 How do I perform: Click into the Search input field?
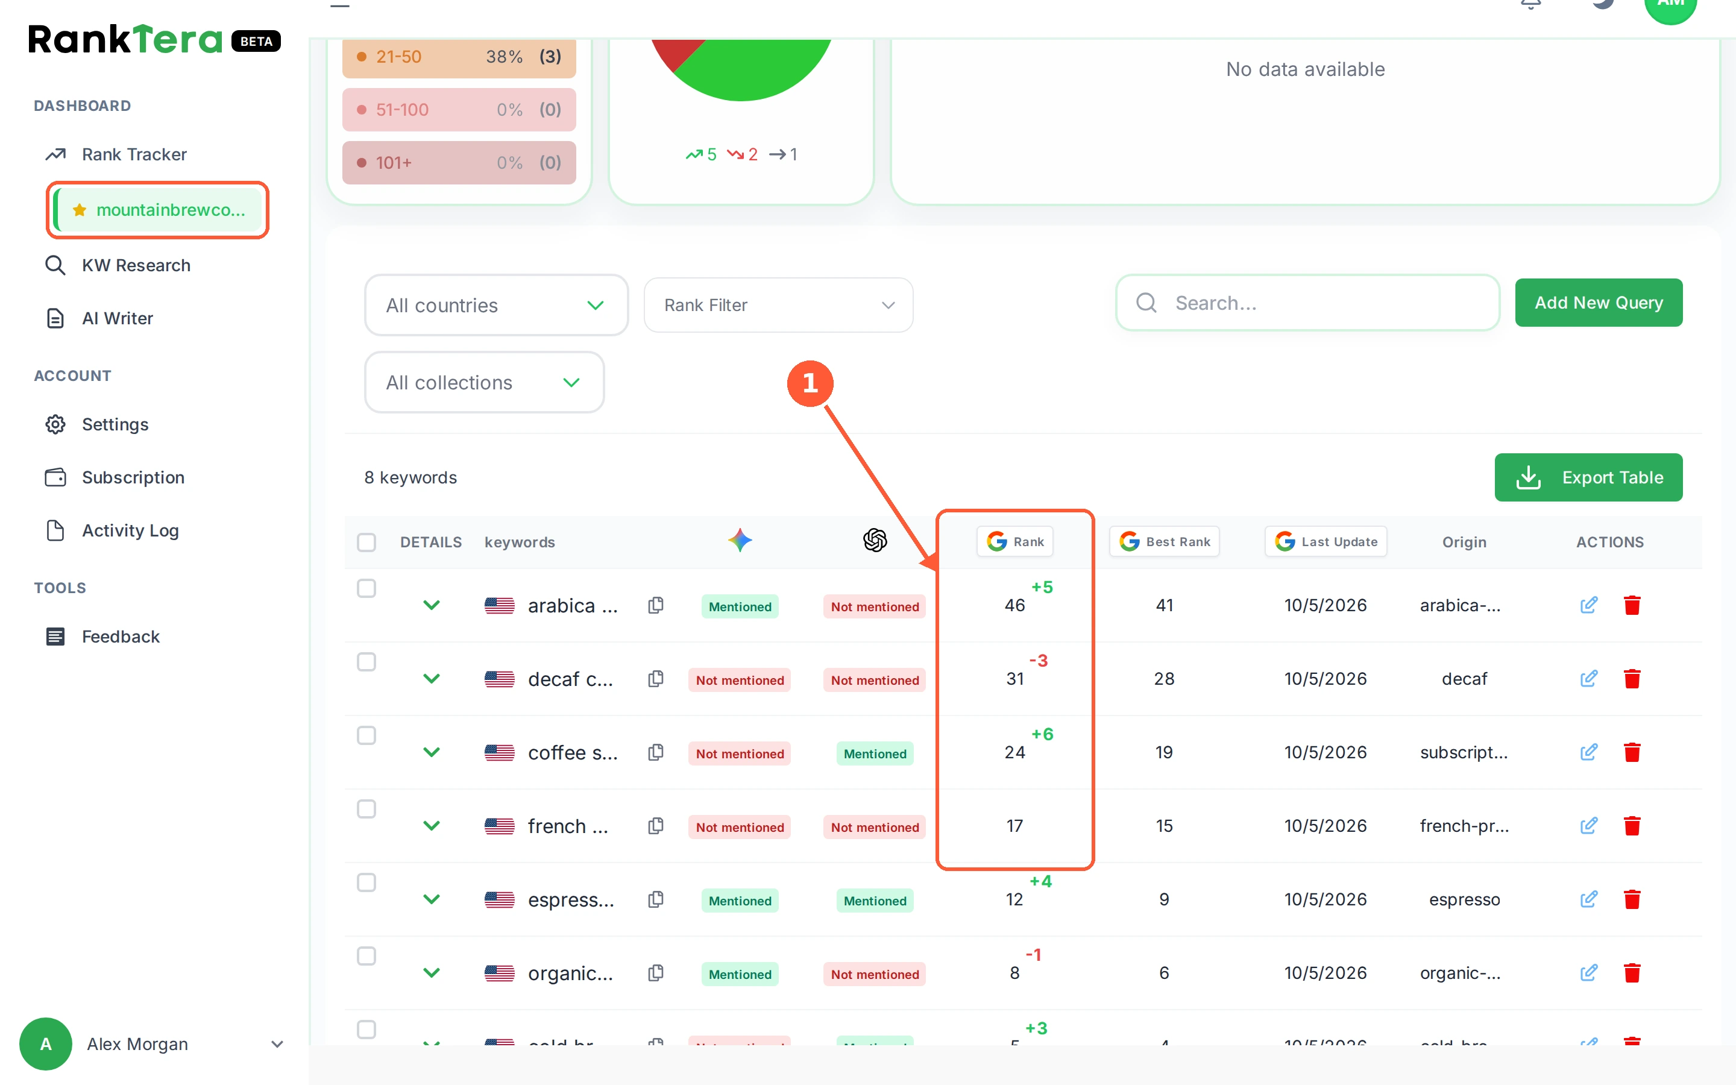(x=1307, y=303)
